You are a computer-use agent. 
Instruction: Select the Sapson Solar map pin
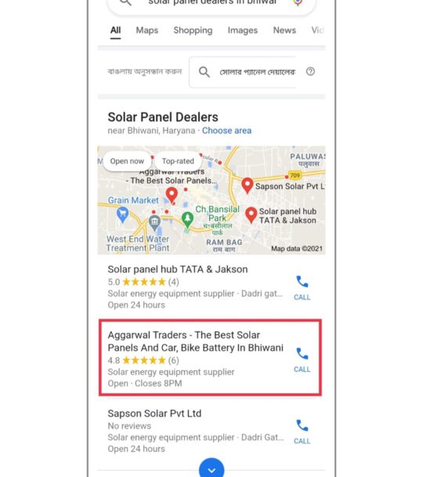point(248,186)
